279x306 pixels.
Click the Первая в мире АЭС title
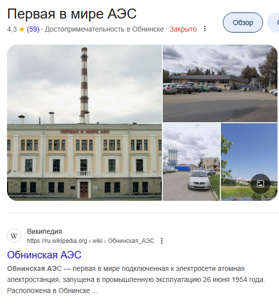click(72, 14)
